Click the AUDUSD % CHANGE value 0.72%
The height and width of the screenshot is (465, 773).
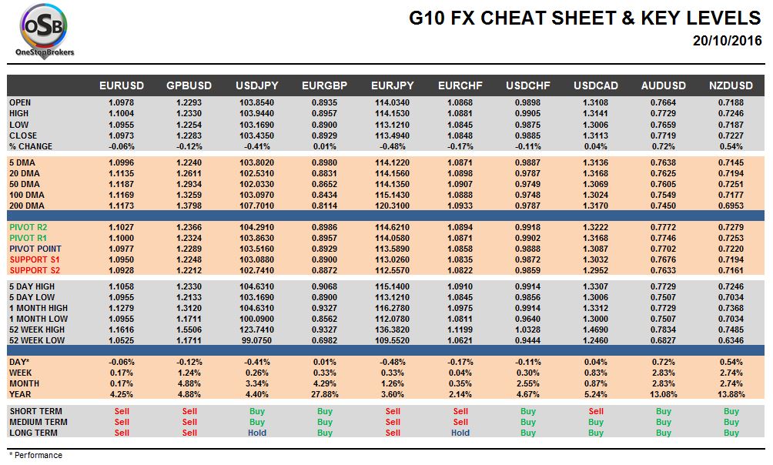coord(663,146)
